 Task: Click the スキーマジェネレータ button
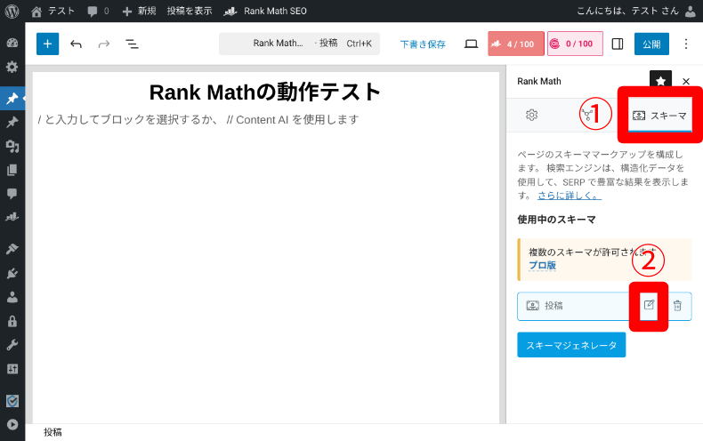click(571, 345)
